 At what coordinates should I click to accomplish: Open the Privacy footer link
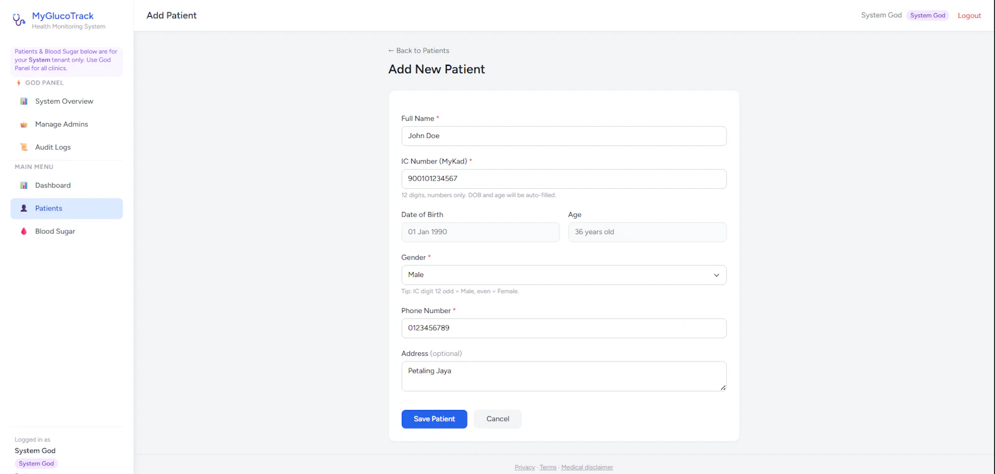pos(525,467)
